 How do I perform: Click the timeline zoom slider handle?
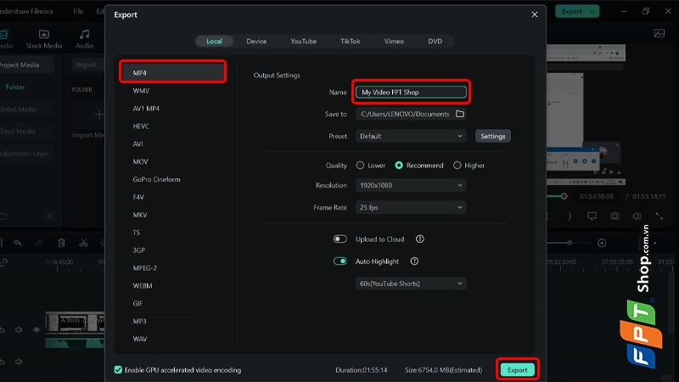(x=570, y=243)
